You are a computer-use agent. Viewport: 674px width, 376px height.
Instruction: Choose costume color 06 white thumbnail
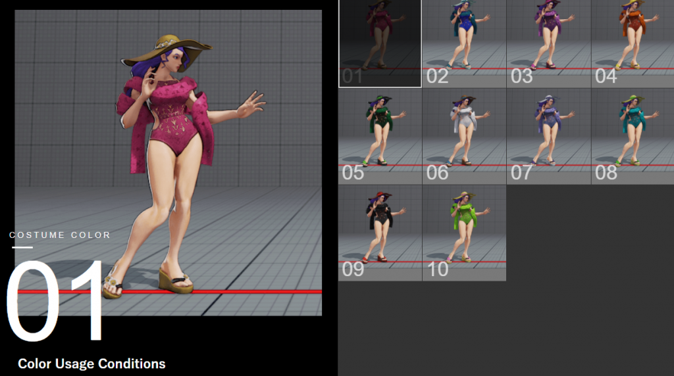[x=464, y=137]
